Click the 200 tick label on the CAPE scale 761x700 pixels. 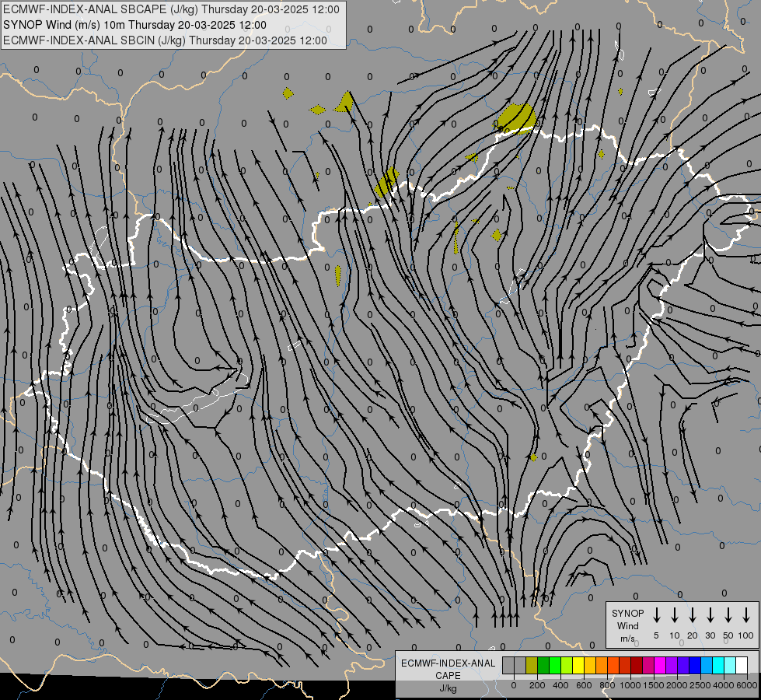pos(537,685)
